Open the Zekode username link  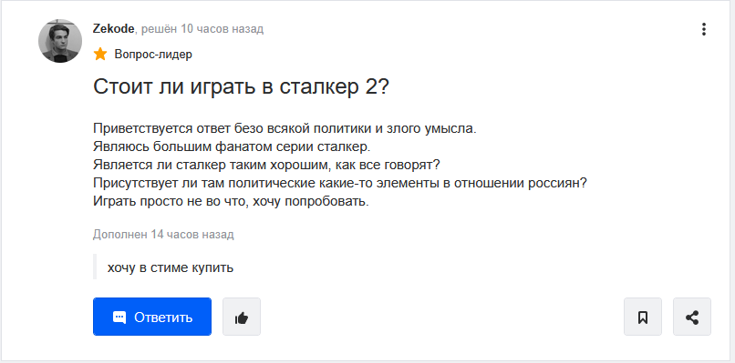coord(113,29)
